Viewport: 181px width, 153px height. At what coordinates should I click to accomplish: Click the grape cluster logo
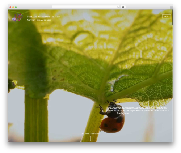click(x=17, y=17)
